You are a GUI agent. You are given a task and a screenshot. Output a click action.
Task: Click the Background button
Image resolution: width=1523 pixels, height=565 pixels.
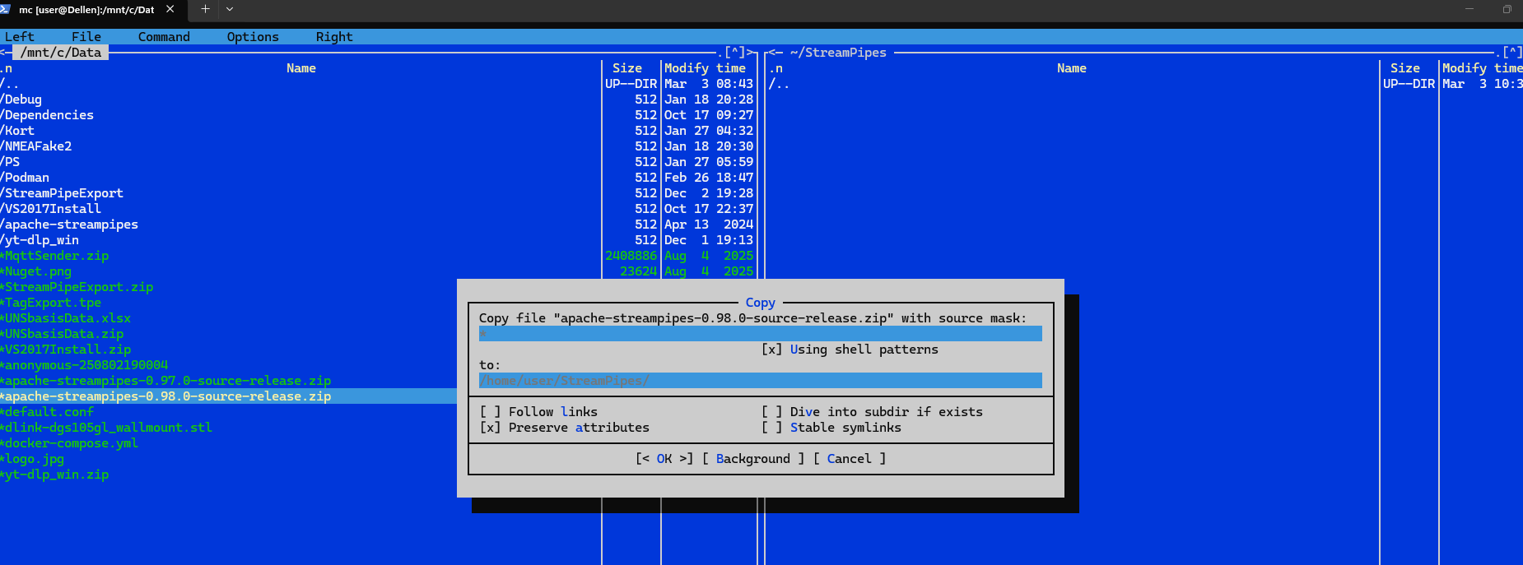[752, 459]
